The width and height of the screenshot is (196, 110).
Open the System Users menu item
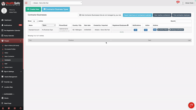(9, 67)
